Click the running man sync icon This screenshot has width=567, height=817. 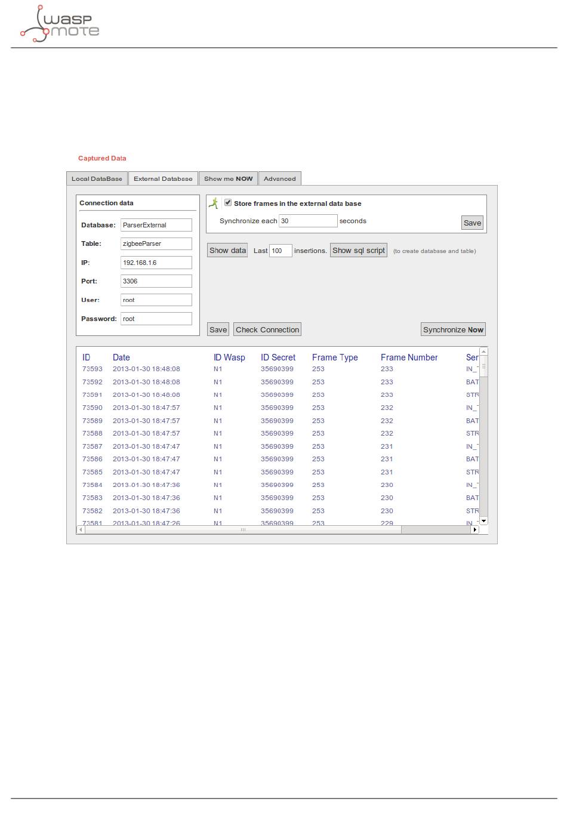[x=214, y=204]
